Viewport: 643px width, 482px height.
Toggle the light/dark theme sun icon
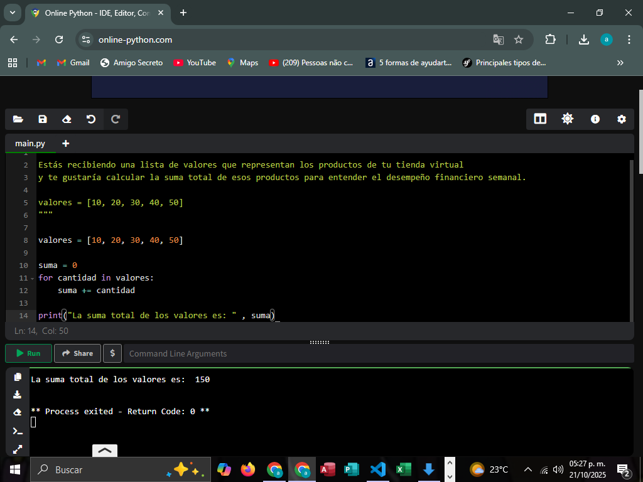pos(568,119)
